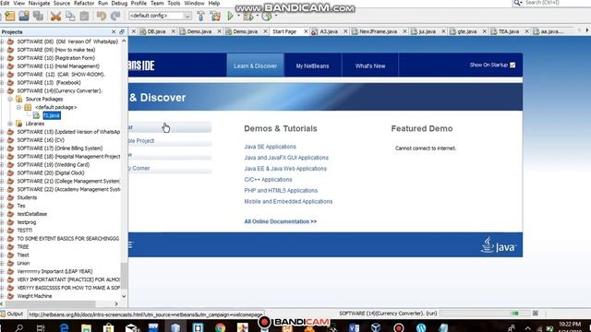Select SOFTWARE (17) Online Billing System project
Viewport: 591px width, 332px height.
(60, 148)
